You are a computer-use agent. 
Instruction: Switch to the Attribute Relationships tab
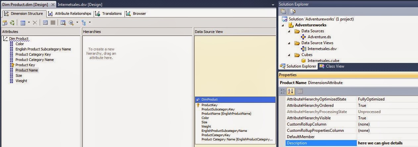[x=70, y=14]
